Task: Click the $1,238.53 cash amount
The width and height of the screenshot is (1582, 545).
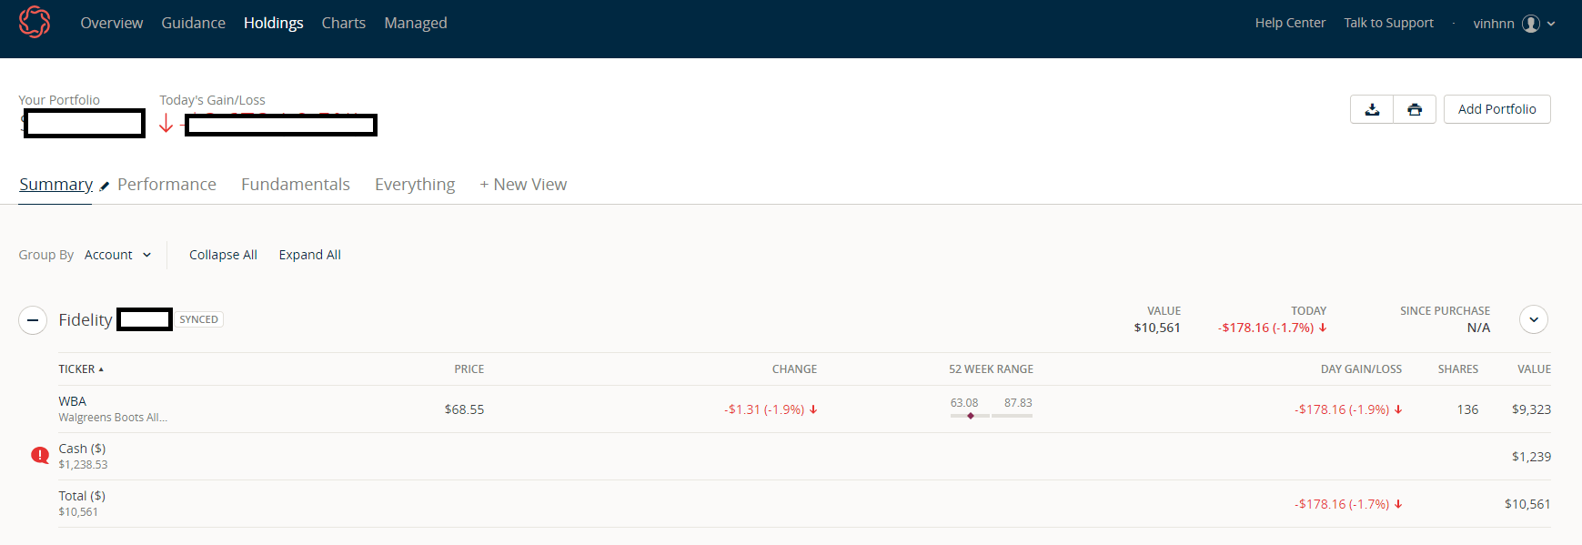Action: click(83, 465)
